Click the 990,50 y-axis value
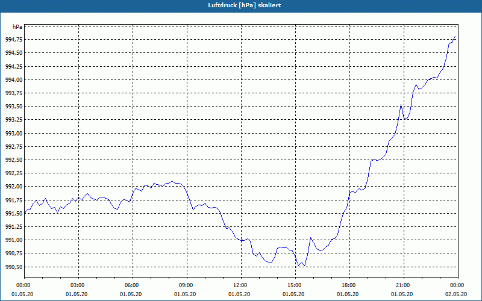This screenshot has height=301, width=482. tap(14, 267)
